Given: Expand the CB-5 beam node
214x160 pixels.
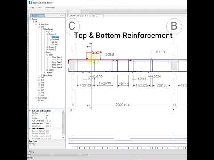Looking at the screenshot, I should click(x=39, y=85).
